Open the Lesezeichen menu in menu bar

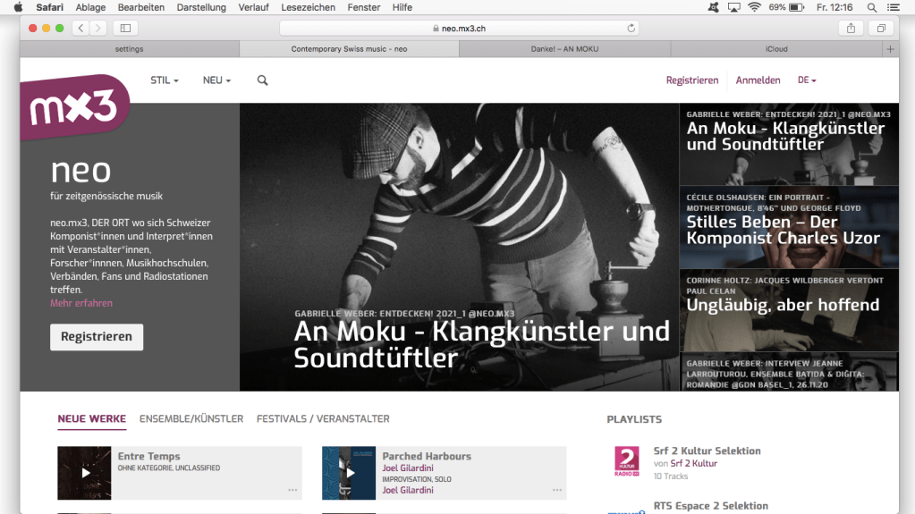[x=308, y=7]
